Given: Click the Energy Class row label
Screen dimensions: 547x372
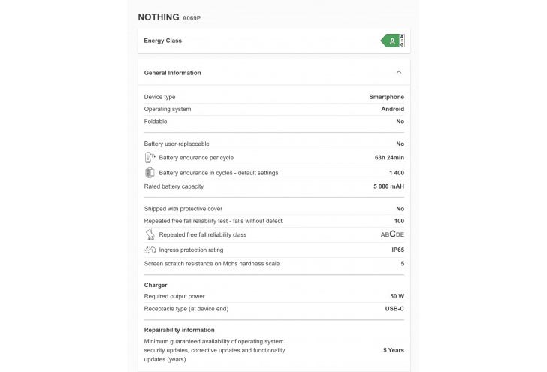Looking at the screenshot, I should pyautogui.click(x=162, y=41).
